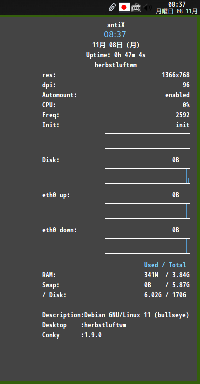This screenshot has height=384, width=200.
Task: Select the RAM 341M / 3.84G value
Action: click(x=167, y=275)
